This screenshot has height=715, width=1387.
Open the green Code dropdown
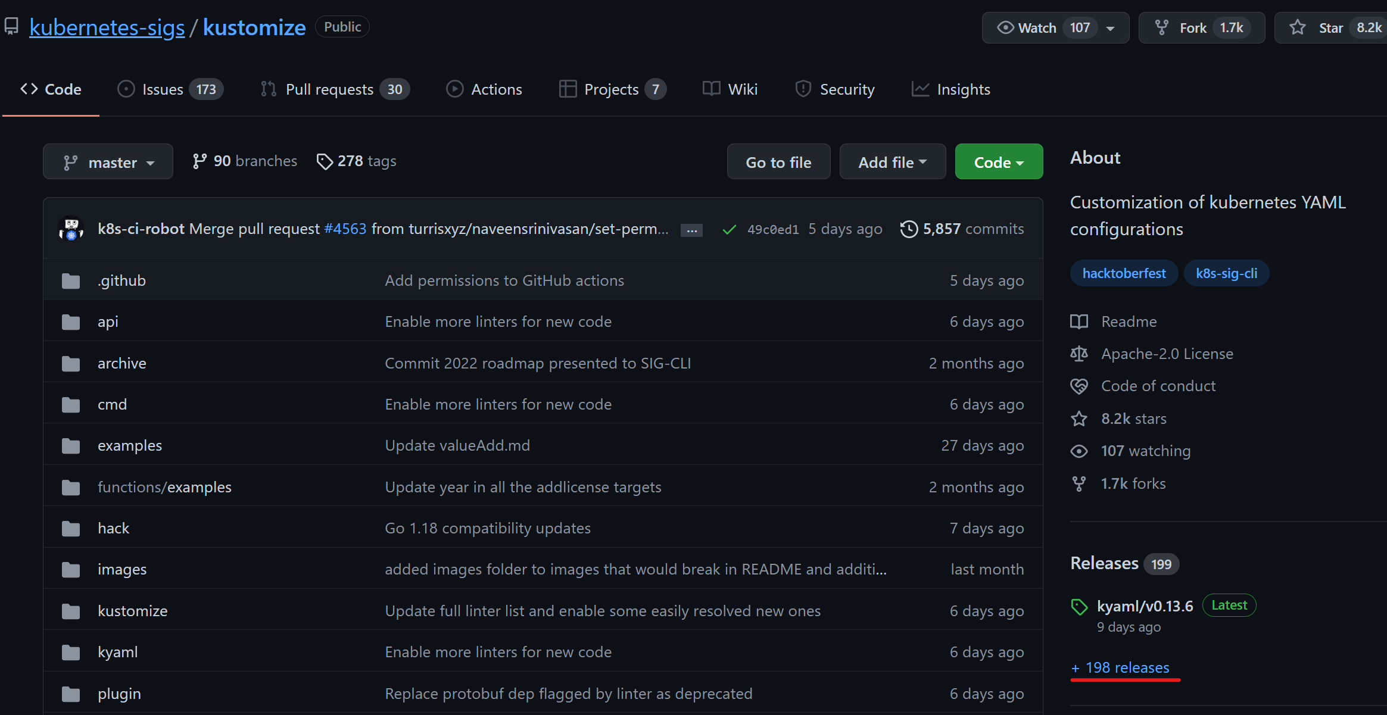point(999,162)
